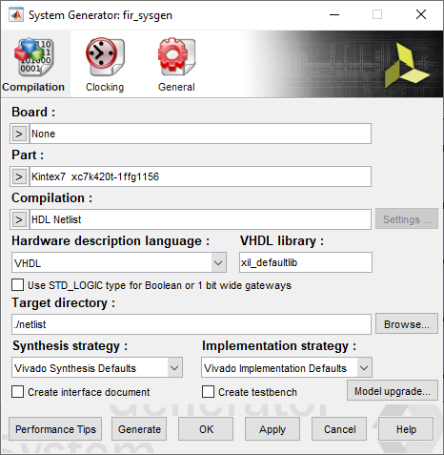Click the Performance Tips button
Viewport: 444px width, 455px height.
click(x=55, y=429)
